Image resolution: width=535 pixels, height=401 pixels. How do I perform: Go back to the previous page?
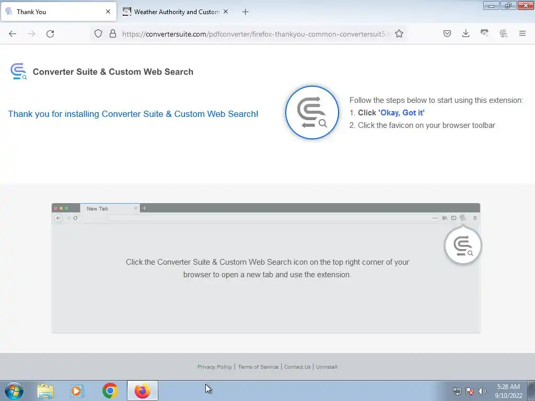13,34
